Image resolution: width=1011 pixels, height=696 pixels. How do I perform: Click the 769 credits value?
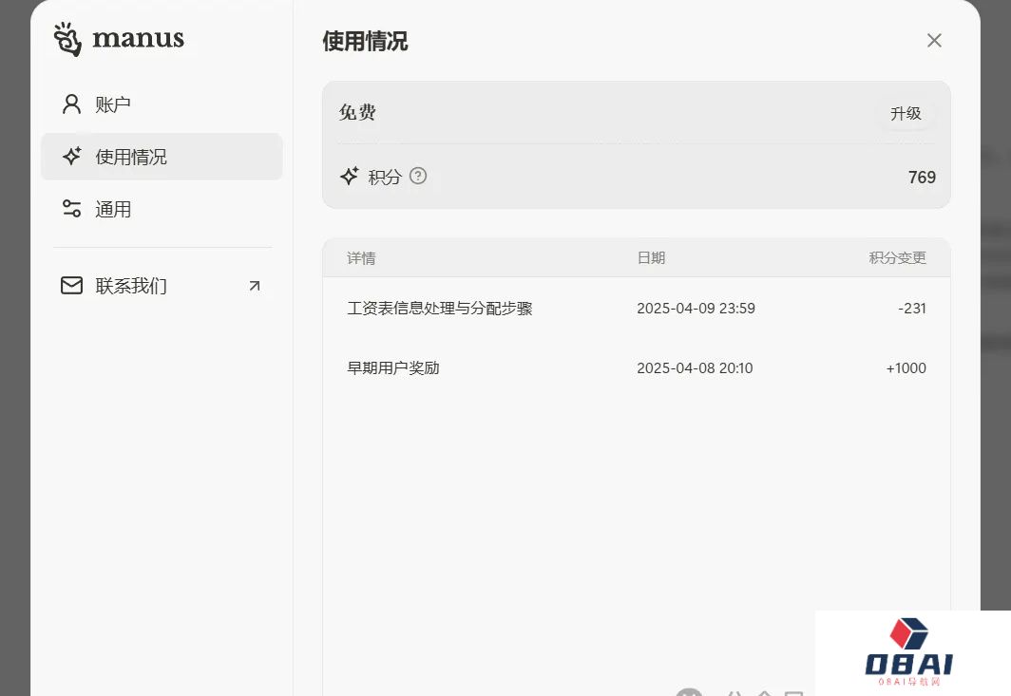[922, 178]
